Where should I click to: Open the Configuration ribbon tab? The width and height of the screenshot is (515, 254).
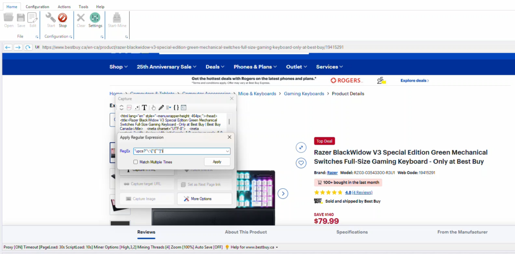(37, 7)
